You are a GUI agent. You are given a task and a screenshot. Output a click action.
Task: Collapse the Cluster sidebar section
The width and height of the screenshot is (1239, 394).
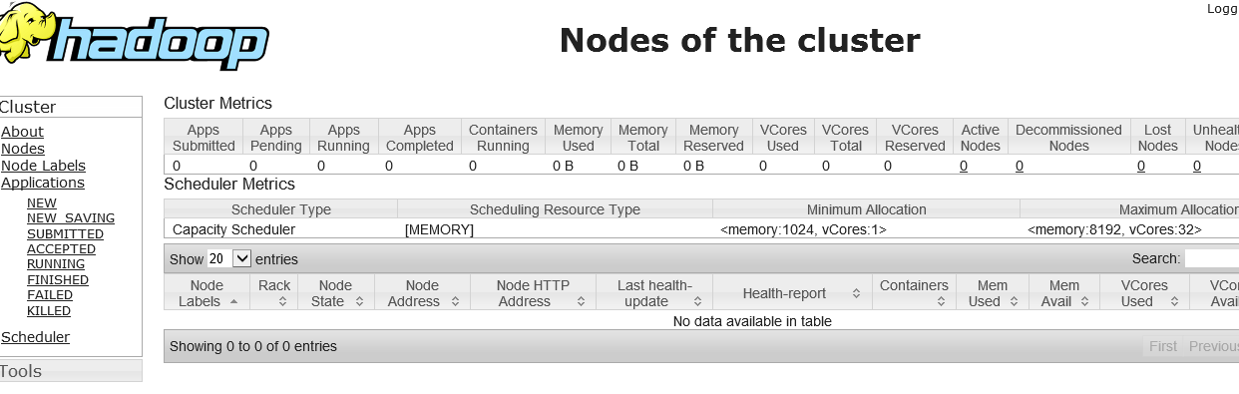[71, 107]
